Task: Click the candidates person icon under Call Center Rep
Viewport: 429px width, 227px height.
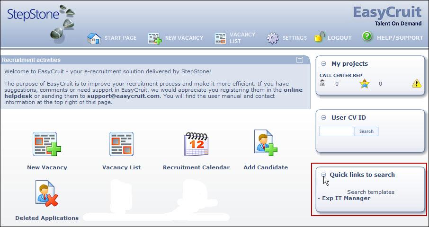Action: pos(322,83)
